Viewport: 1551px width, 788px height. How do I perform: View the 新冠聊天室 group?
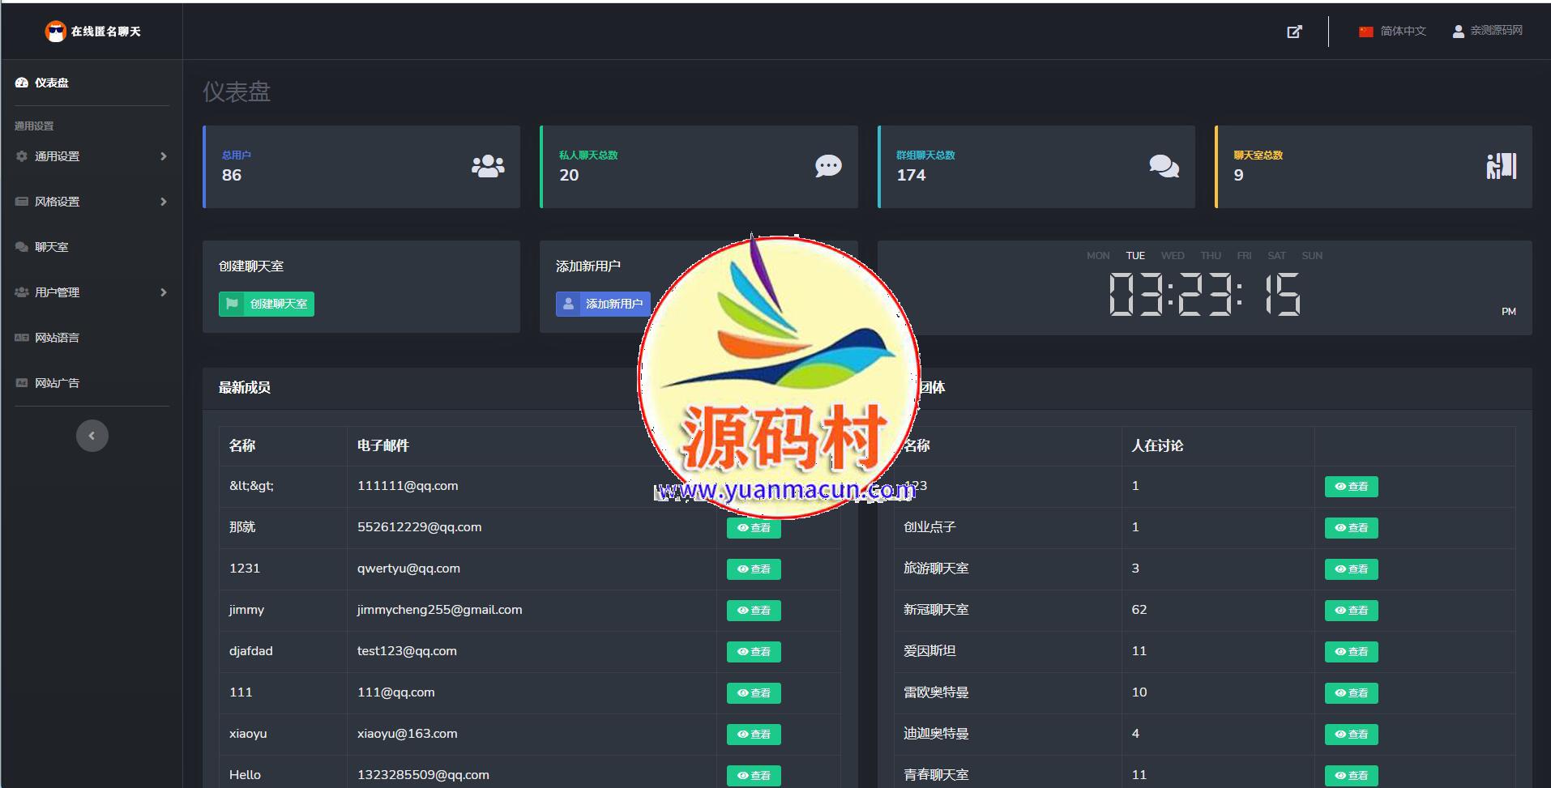pyautogui.click(x=1351, y=611)
